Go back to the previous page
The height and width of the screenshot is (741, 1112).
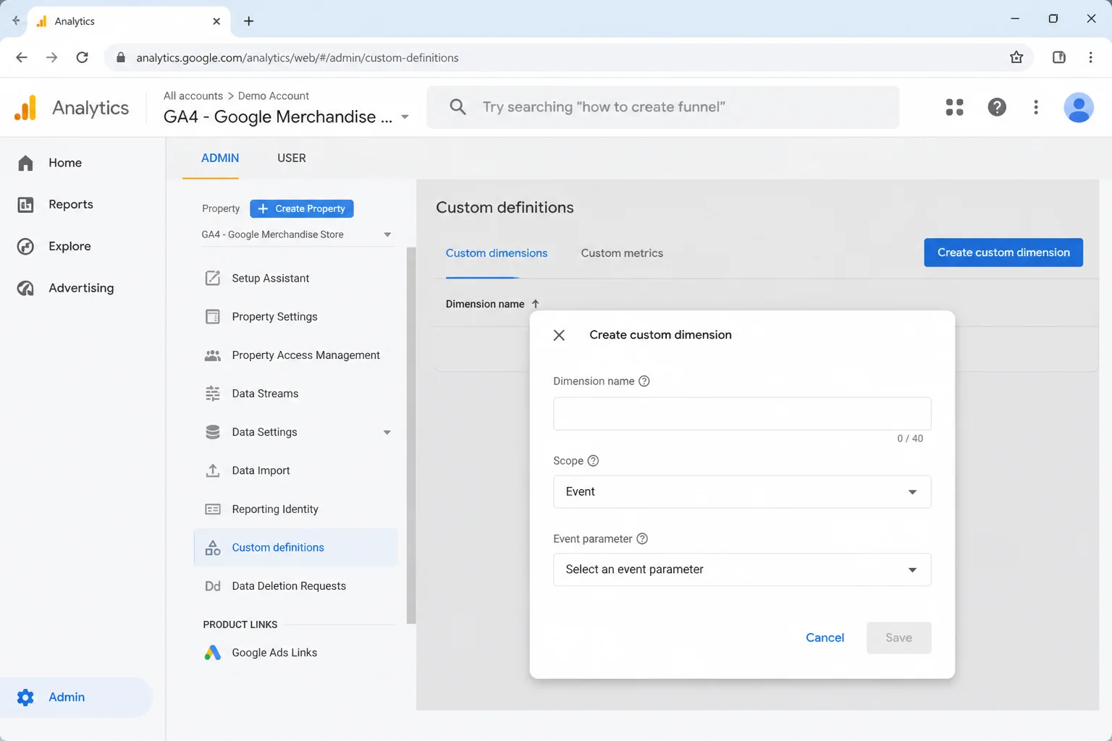(x=22, y=58)
